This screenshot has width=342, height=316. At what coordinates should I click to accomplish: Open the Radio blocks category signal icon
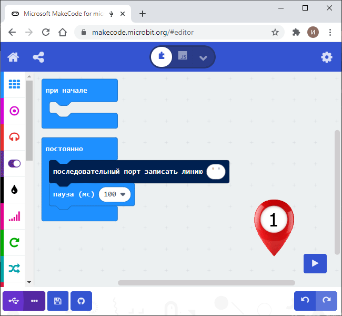coord(14,216)
